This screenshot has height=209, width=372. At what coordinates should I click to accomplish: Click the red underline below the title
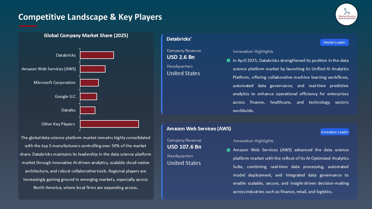(x=28, y=25)
